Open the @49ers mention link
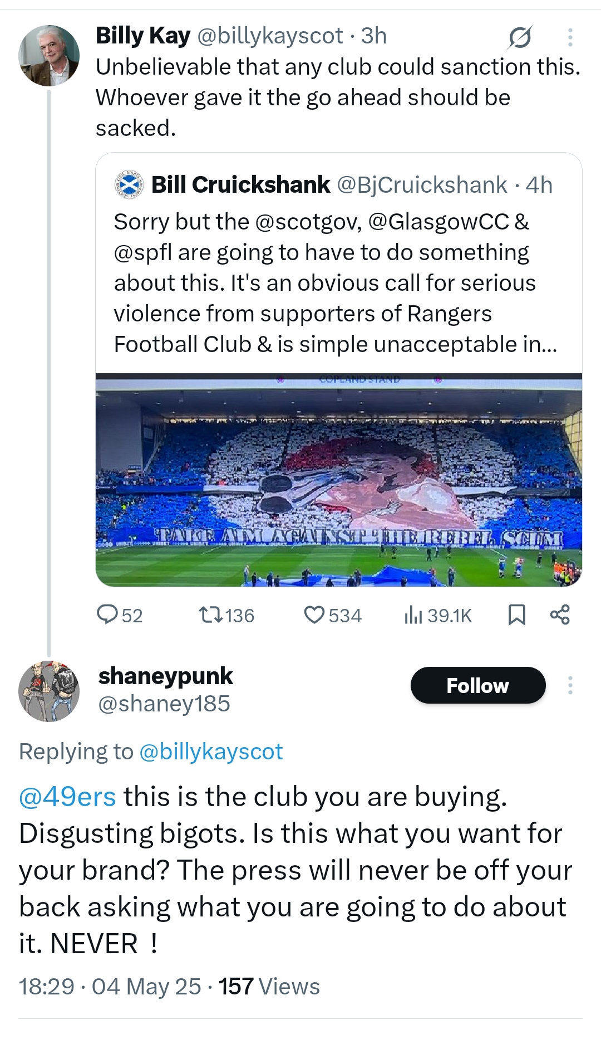 point(67,797)
